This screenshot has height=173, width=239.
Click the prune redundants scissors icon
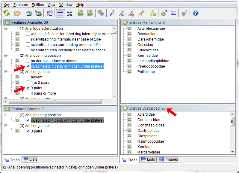click(x=142, y=13)
